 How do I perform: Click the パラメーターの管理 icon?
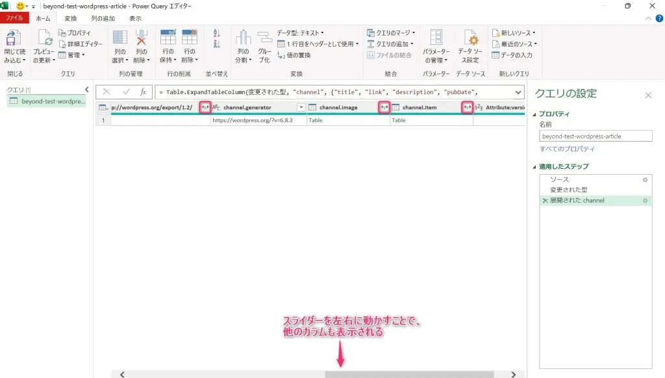(x=436, y=38)
